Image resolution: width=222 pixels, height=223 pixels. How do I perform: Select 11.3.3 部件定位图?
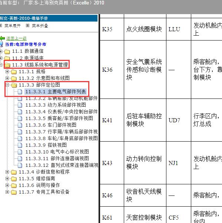[x=39, y=85]
